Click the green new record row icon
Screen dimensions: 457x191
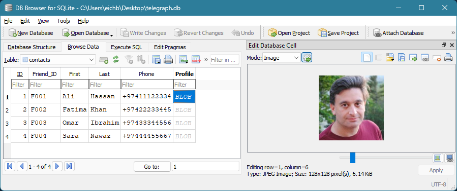[x=184, y=60]
